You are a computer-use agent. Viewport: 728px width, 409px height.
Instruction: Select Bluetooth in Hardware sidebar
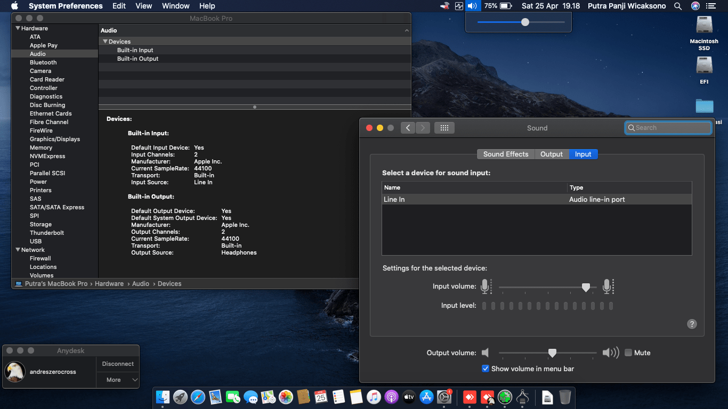pyautogui.click(x=43, y=62)
